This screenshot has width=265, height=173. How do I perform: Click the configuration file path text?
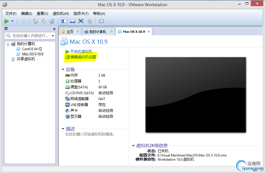[x=192, y=155]
